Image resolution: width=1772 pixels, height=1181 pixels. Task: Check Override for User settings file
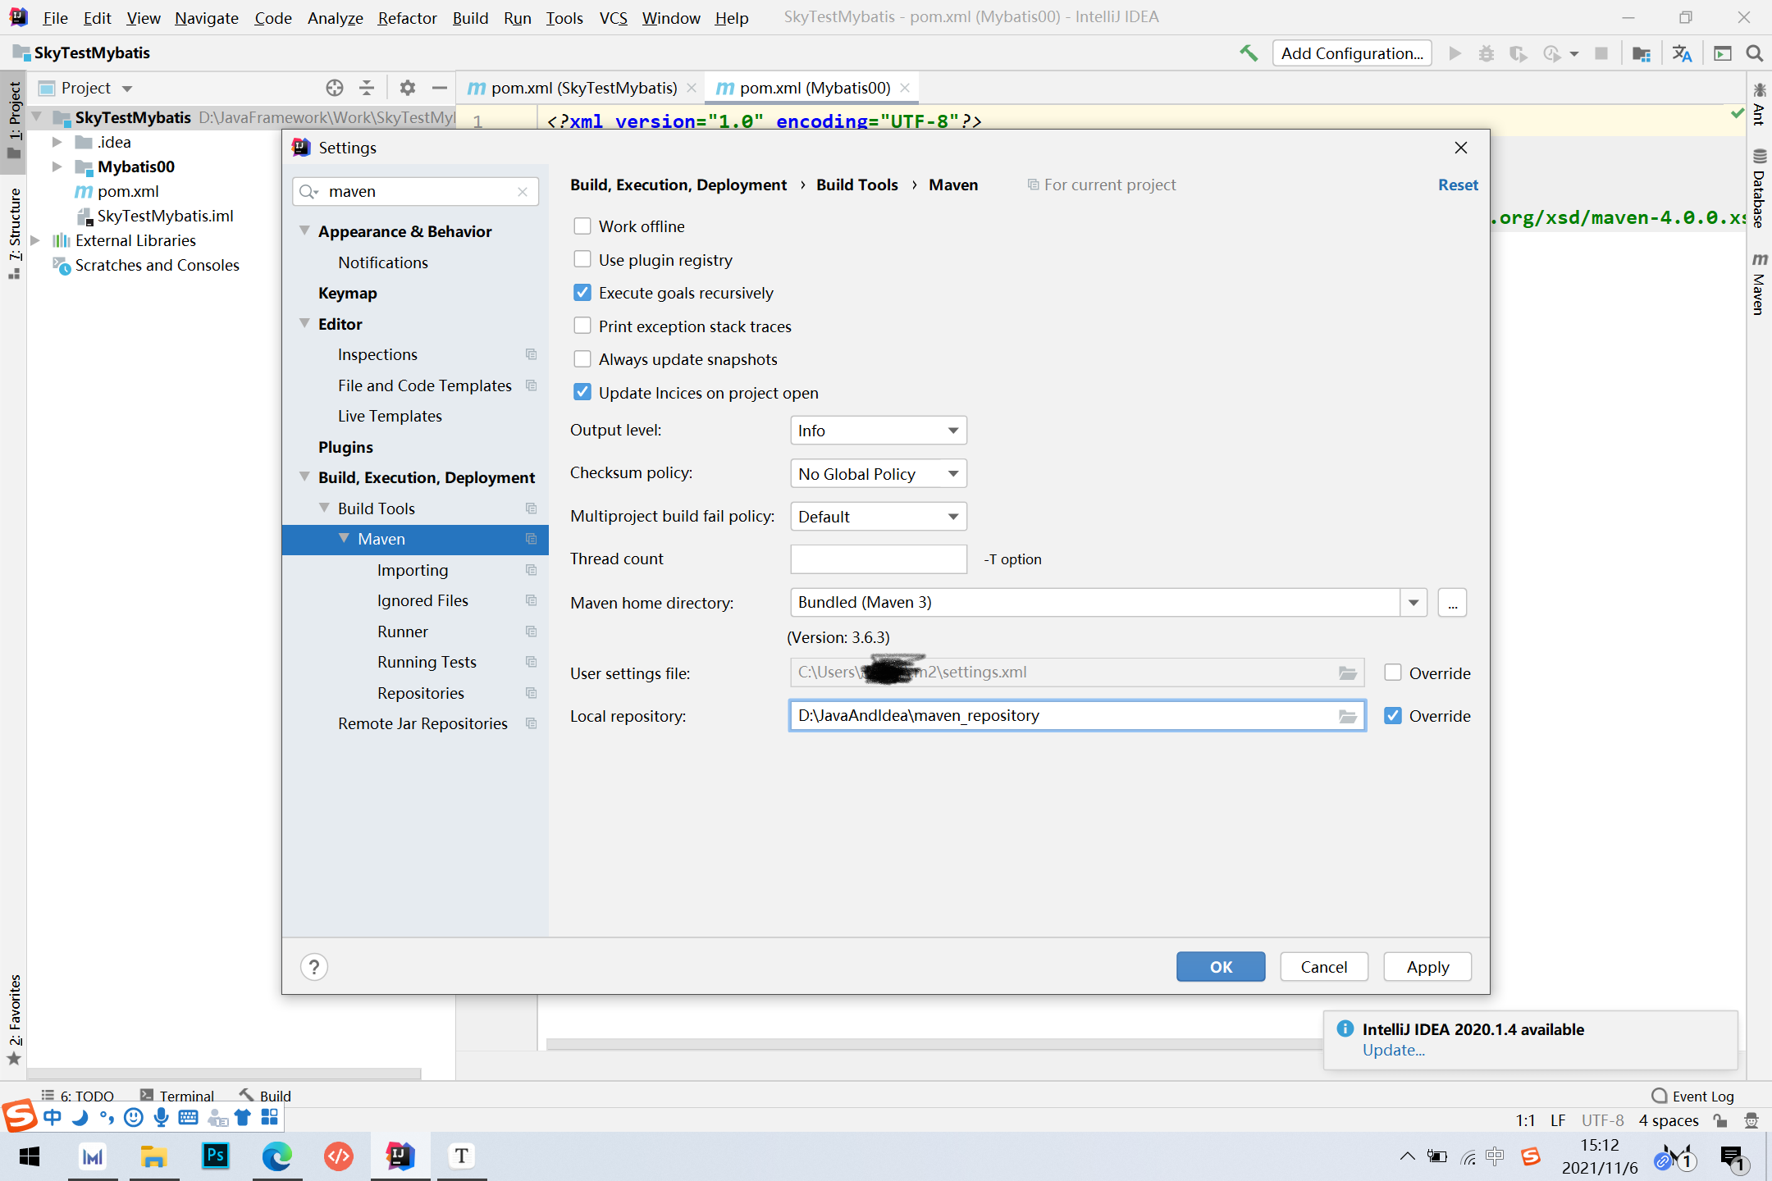point(1393,673)
